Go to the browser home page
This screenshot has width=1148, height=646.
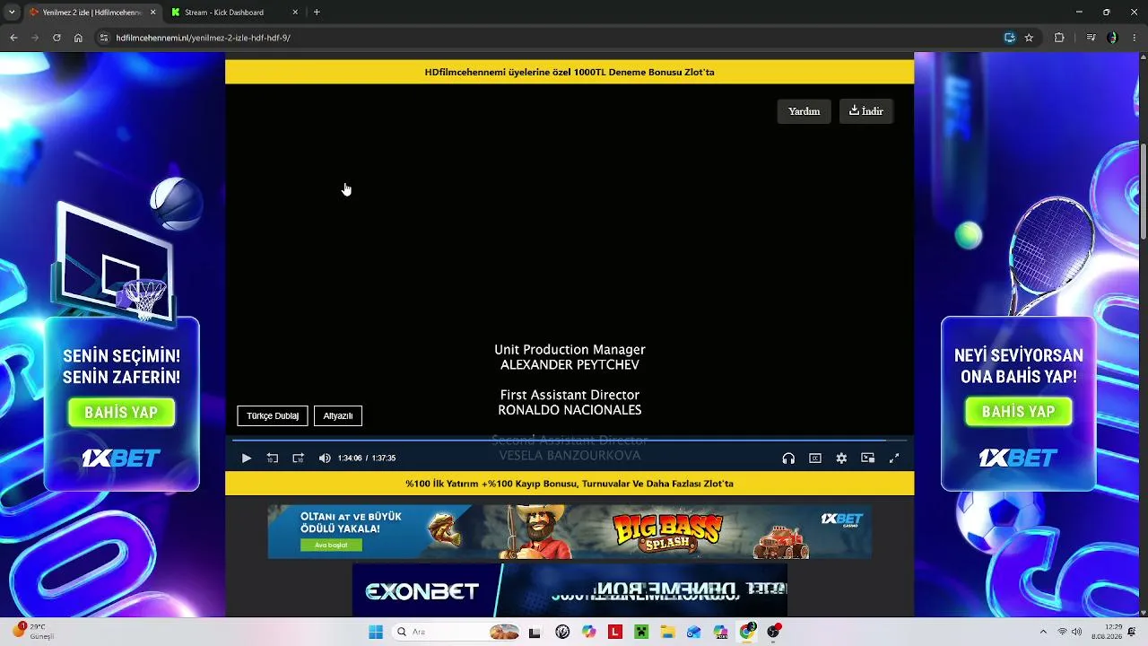pos(78,38)
